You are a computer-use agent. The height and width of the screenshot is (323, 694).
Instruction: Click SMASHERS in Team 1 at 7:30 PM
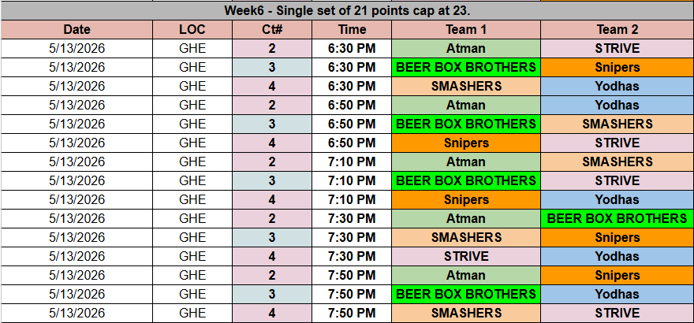466,237
